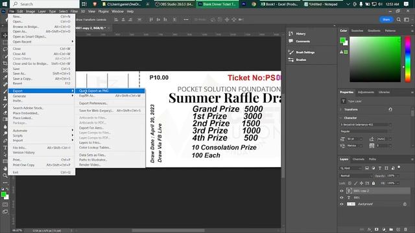Open the History panel icon

pyautogui.click(x=291, y=34)
